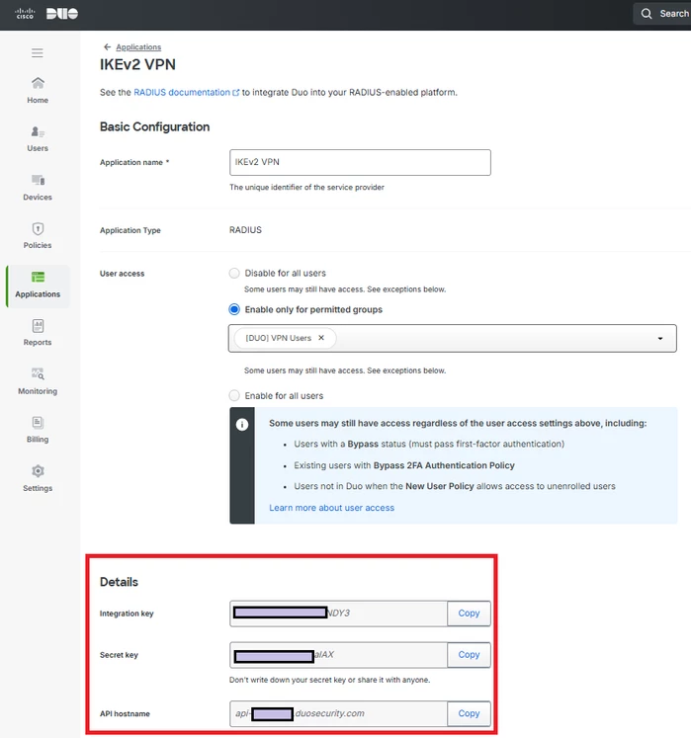
Task: Click the Policies shield icon
Action: pos(38,229)
